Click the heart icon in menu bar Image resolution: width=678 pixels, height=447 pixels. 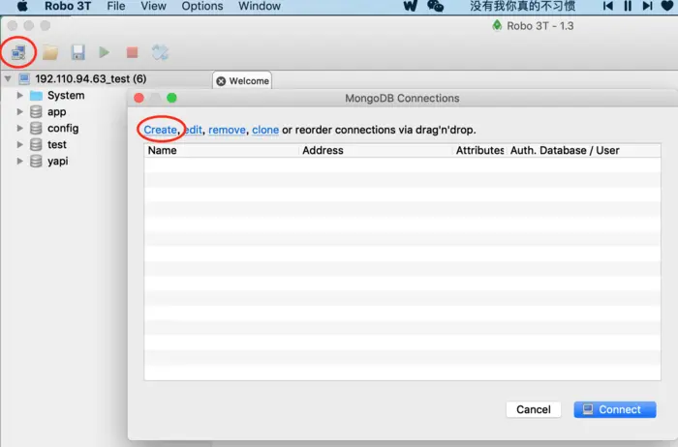pos(667,6)
